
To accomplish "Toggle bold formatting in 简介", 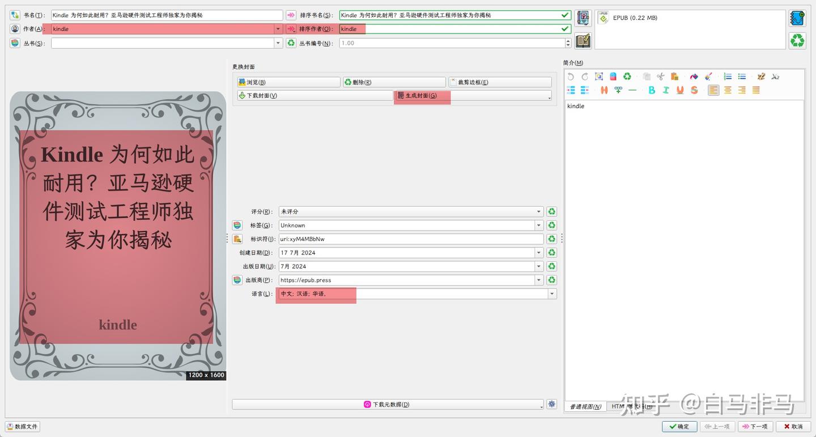I will click(652, 90).
